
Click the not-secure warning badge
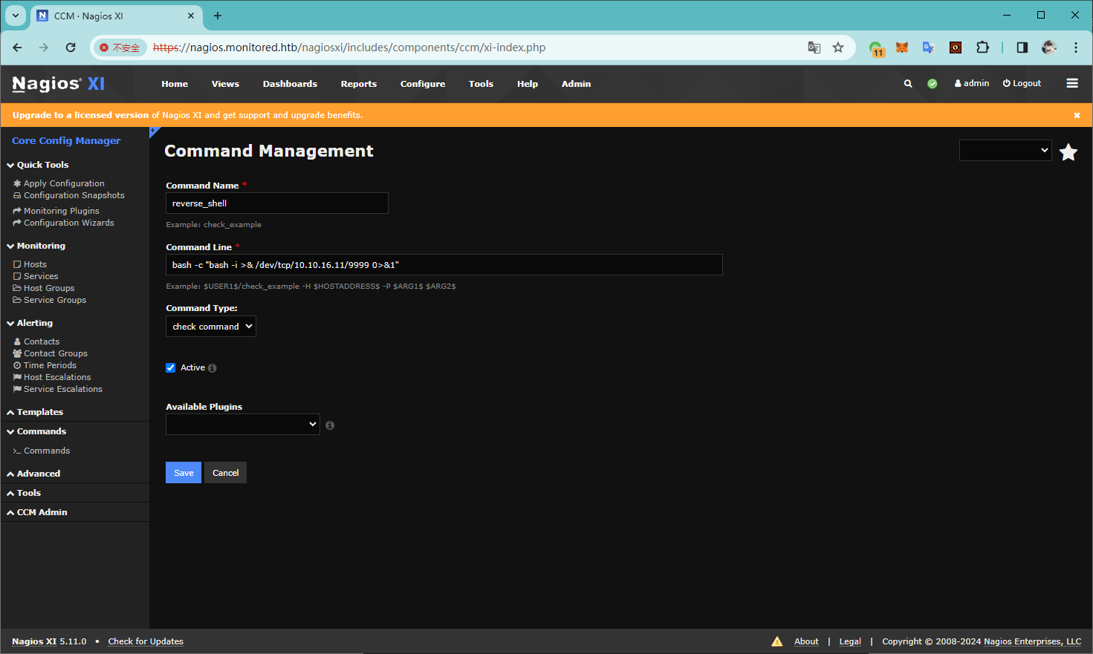click(120, 48)
